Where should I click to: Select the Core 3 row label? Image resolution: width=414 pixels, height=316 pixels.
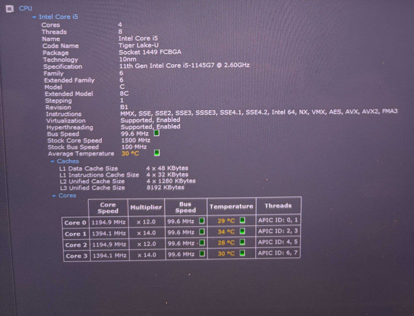[x=77, y=256]
